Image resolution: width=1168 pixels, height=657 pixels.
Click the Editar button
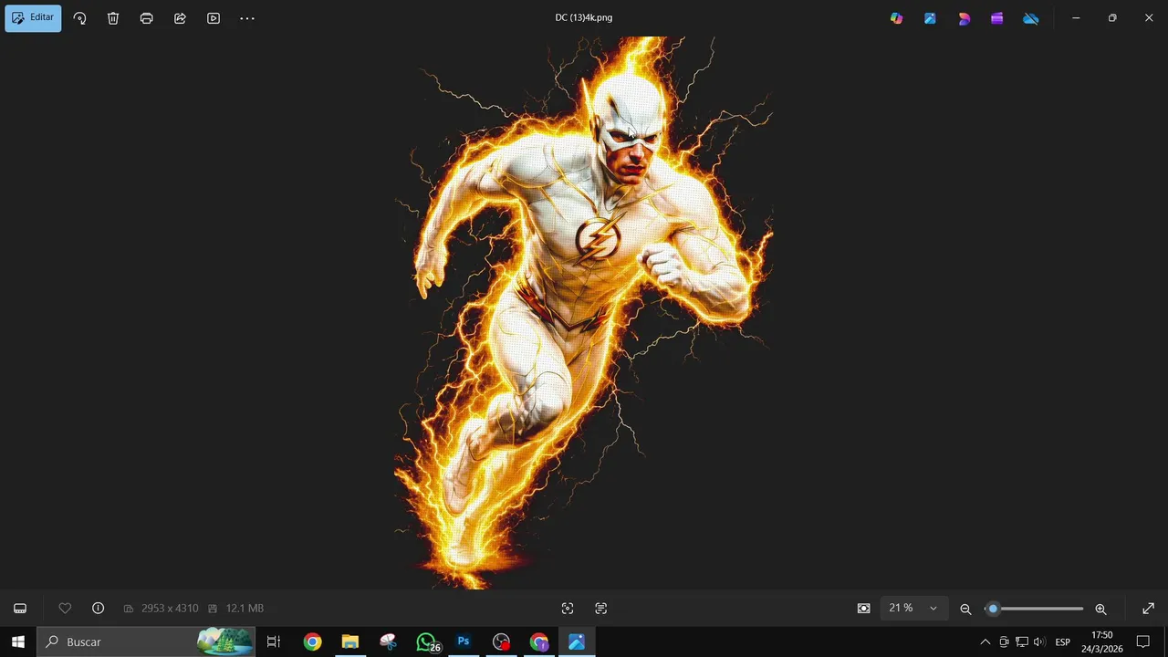point(33,18)
